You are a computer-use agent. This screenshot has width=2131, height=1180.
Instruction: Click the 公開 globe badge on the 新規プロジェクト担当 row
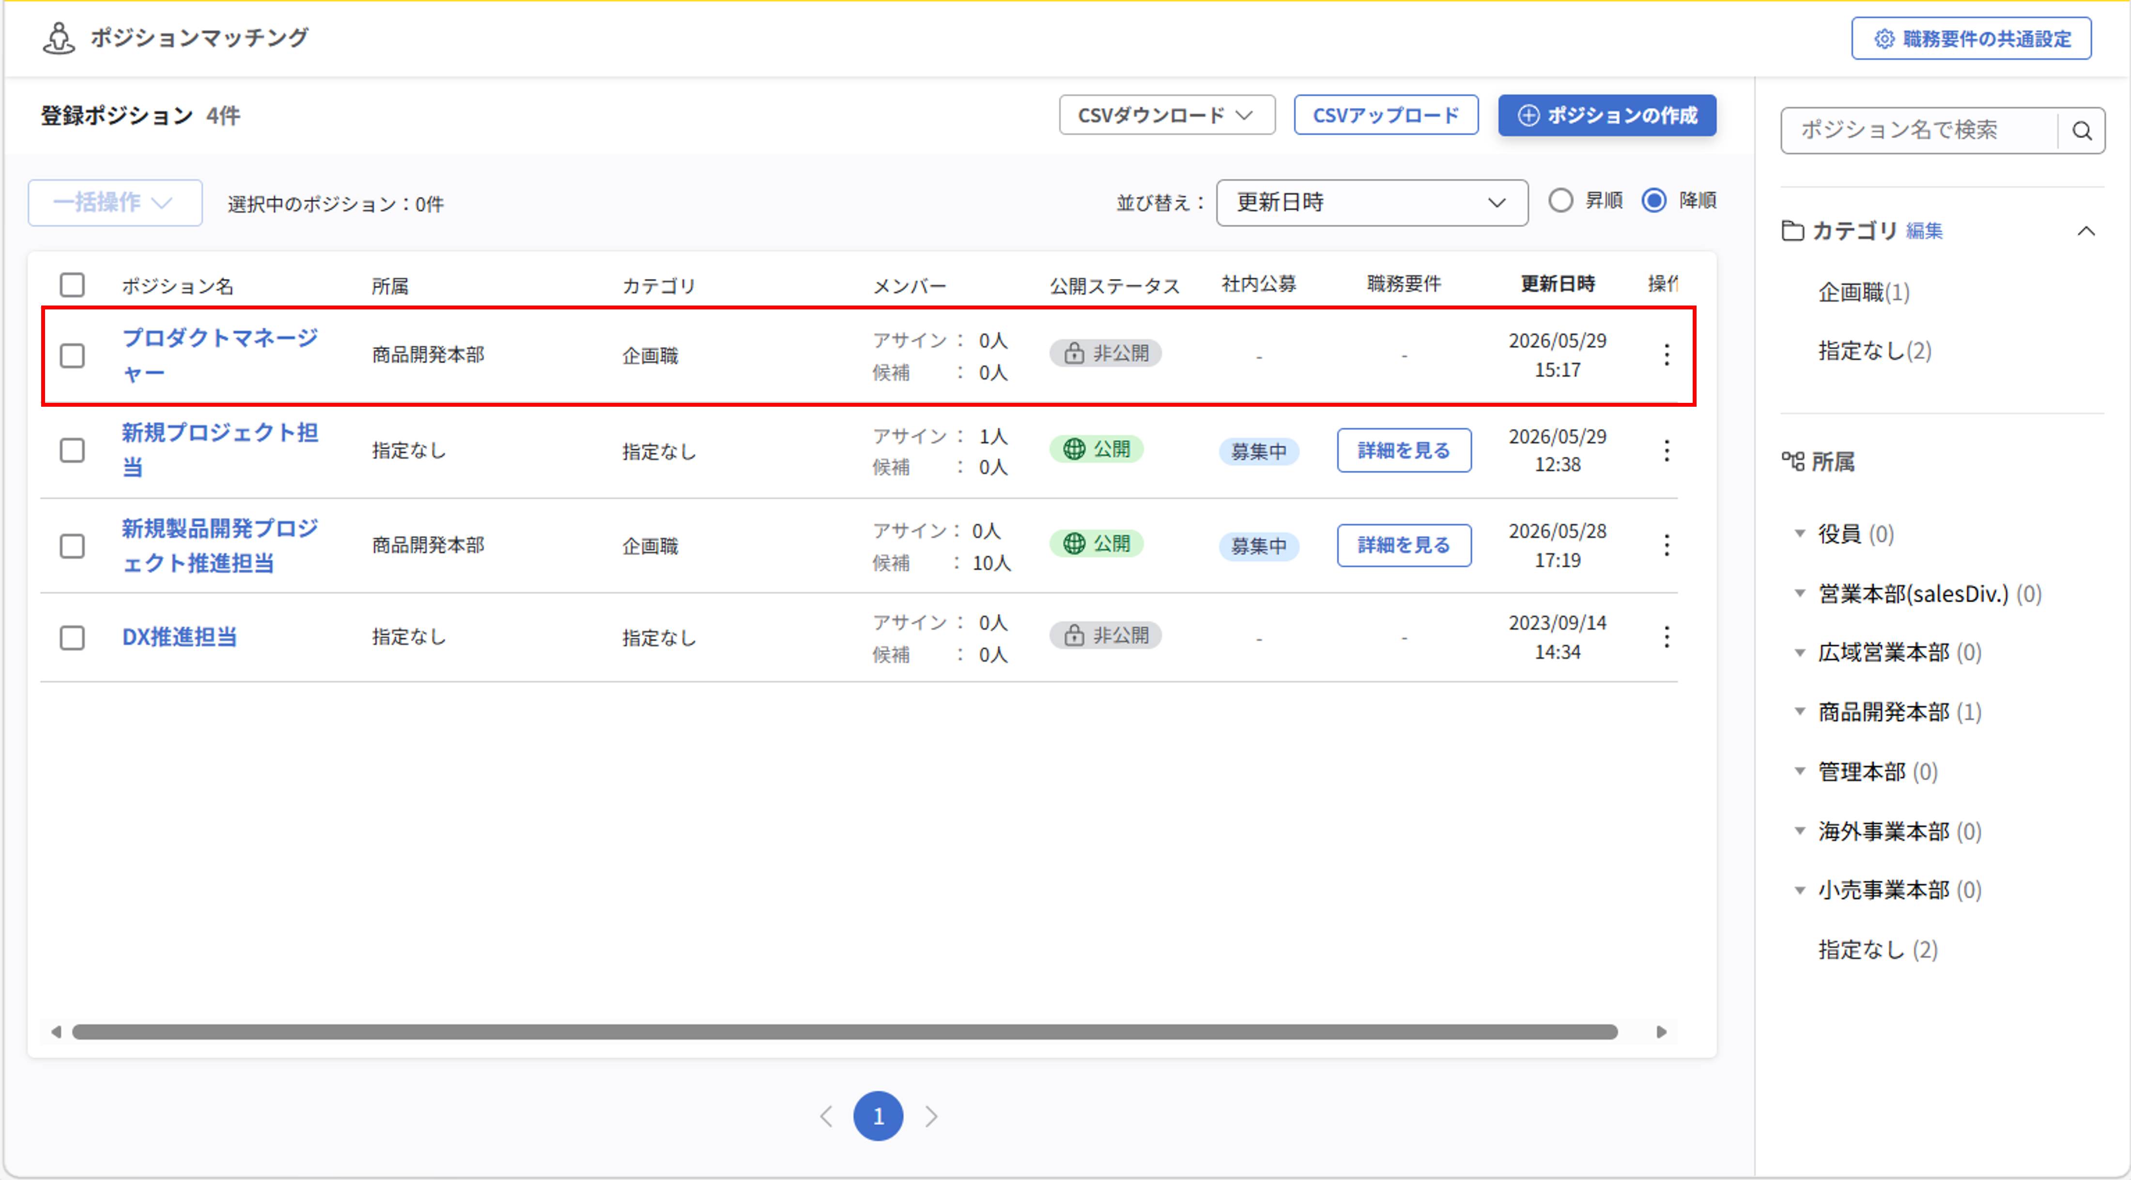tap(1096, 449)
